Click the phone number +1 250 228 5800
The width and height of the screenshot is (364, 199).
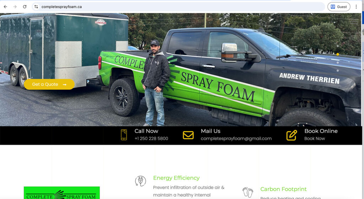(151, 139)
